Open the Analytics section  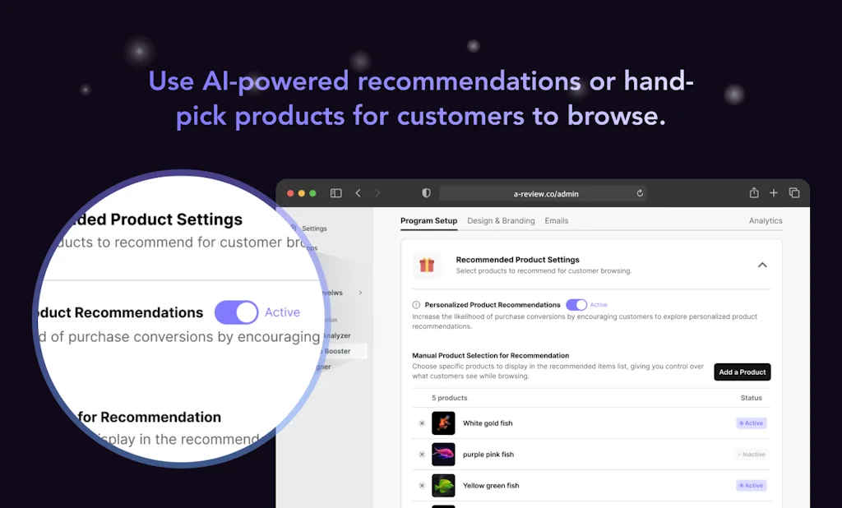766,220
